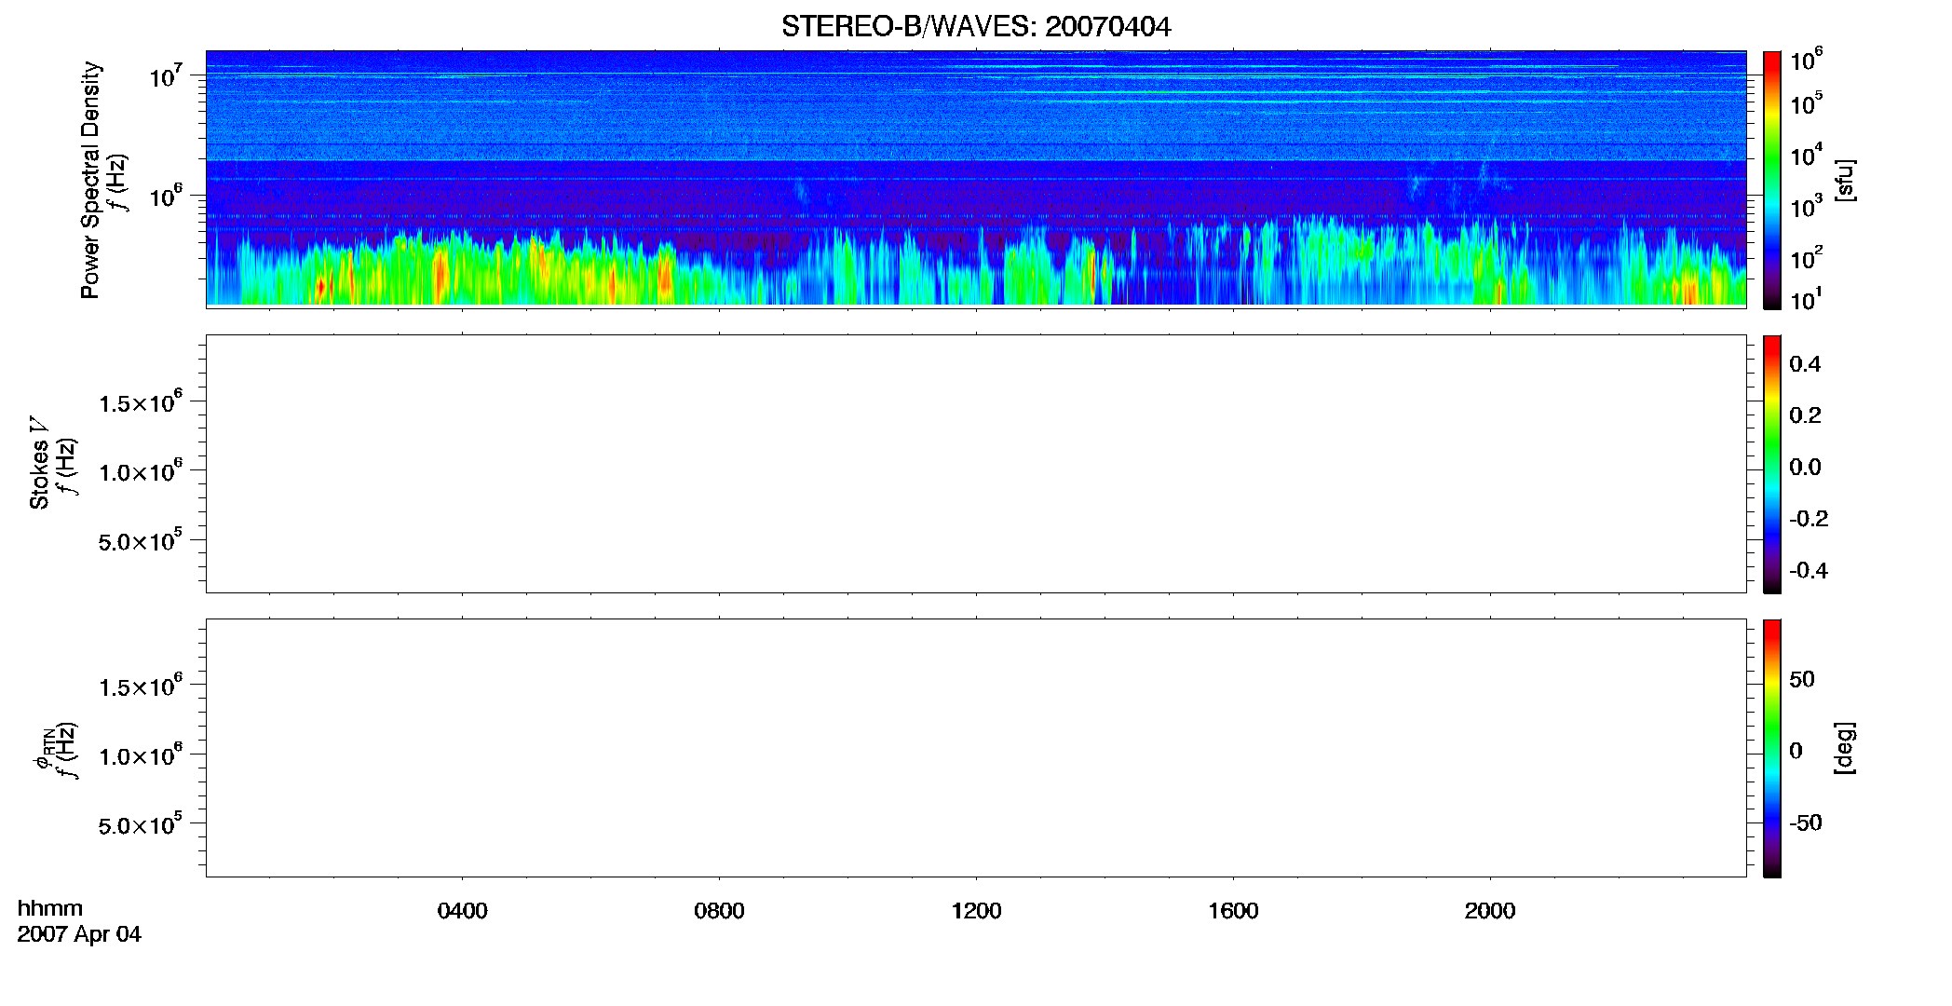Click the 0.2 label on Stokes colorbar
Image resolution: width=1952 pixels, height=1006 pixels.
tap(1805, 415)
